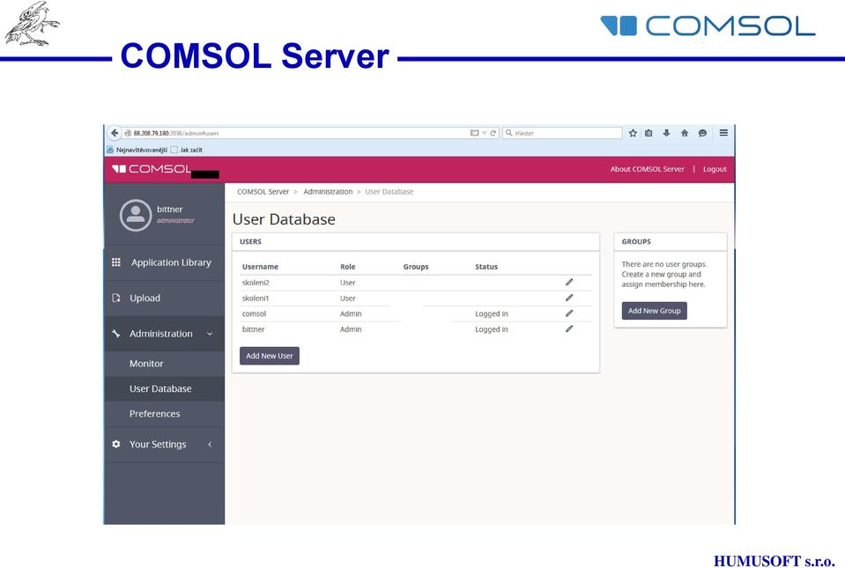Viewport: 845px width, 568px height.
Task: Click the browser home icon
Action: 685,133
